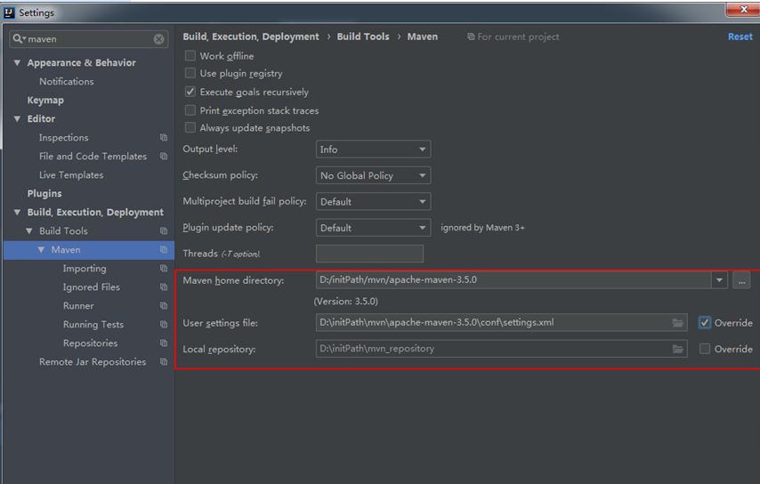The width and height of the screenshot is (760, 484).
Task: Open the Plugin update policy dropdown
Action: [373, 228]
